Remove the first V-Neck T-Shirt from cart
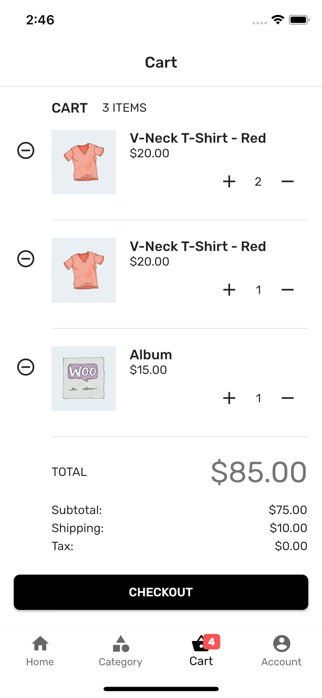The width and height of the screenshot is (322, 698). click(x=26, y=150)
